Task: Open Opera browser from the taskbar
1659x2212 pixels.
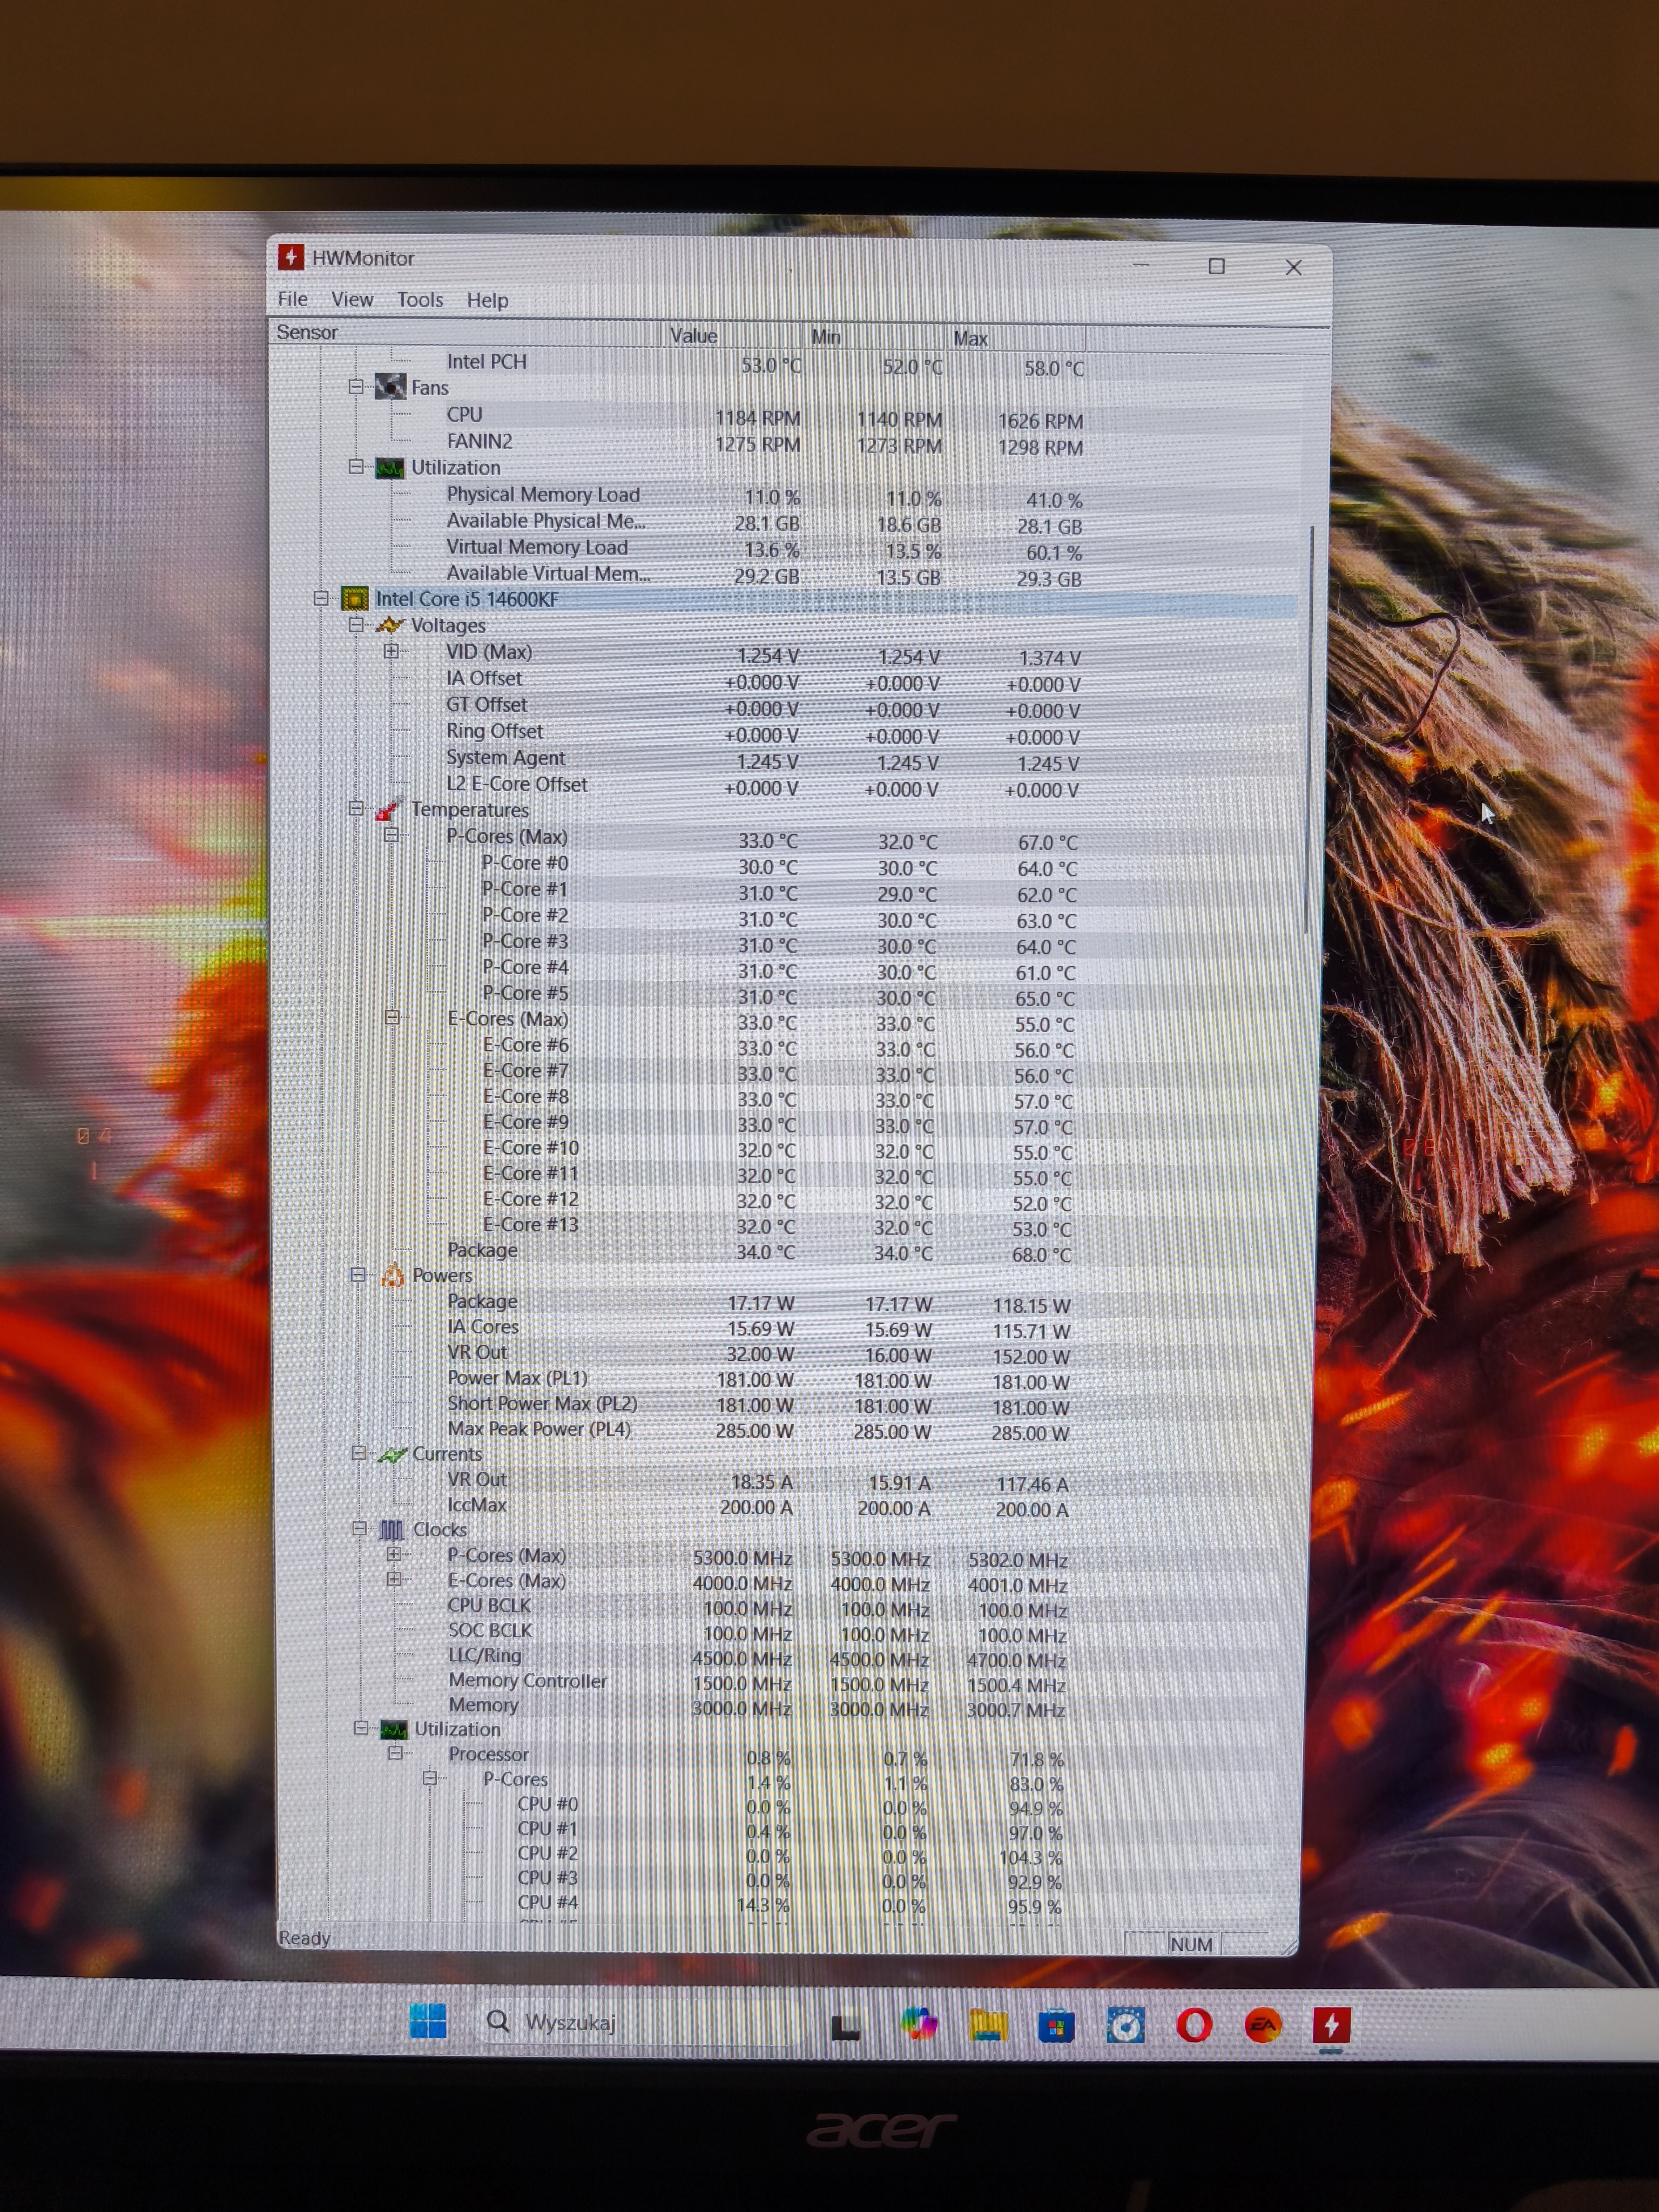Action: point(1194,2025)
